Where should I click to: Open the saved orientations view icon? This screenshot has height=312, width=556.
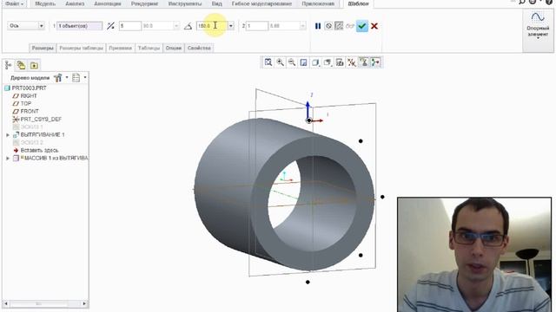pyautogui.click(x=328, y=62)
